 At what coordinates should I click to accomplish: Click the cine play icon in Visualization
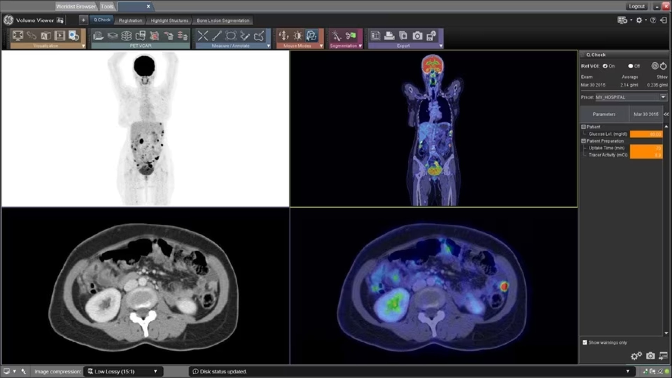pos(60,36)
